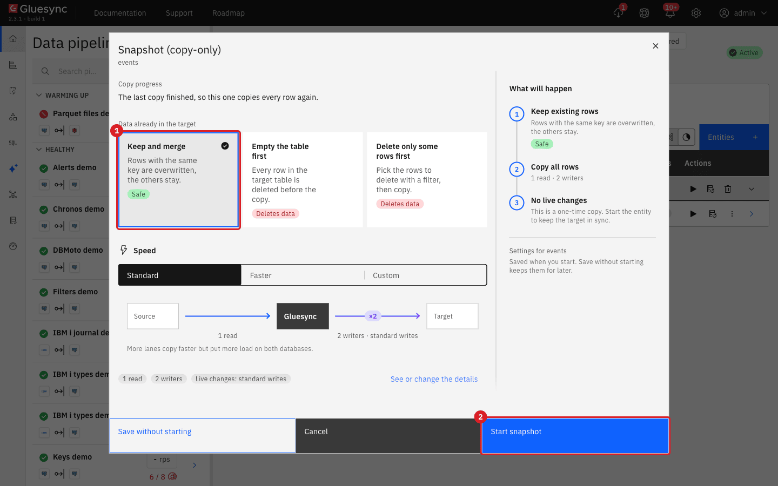Expand the entity row chevron down
This screenshot has width=778, height=486.
tap(752, 189)
